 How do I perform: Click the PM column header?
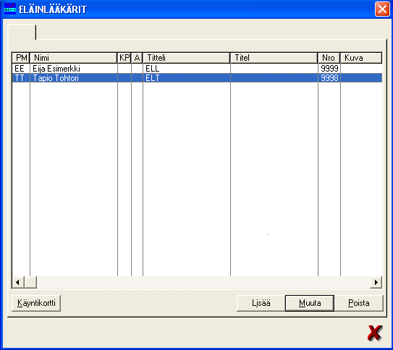(21, 58)
